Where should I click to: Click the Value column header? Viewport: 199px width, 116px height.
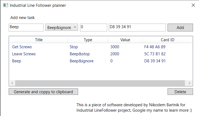coord(125,40)
